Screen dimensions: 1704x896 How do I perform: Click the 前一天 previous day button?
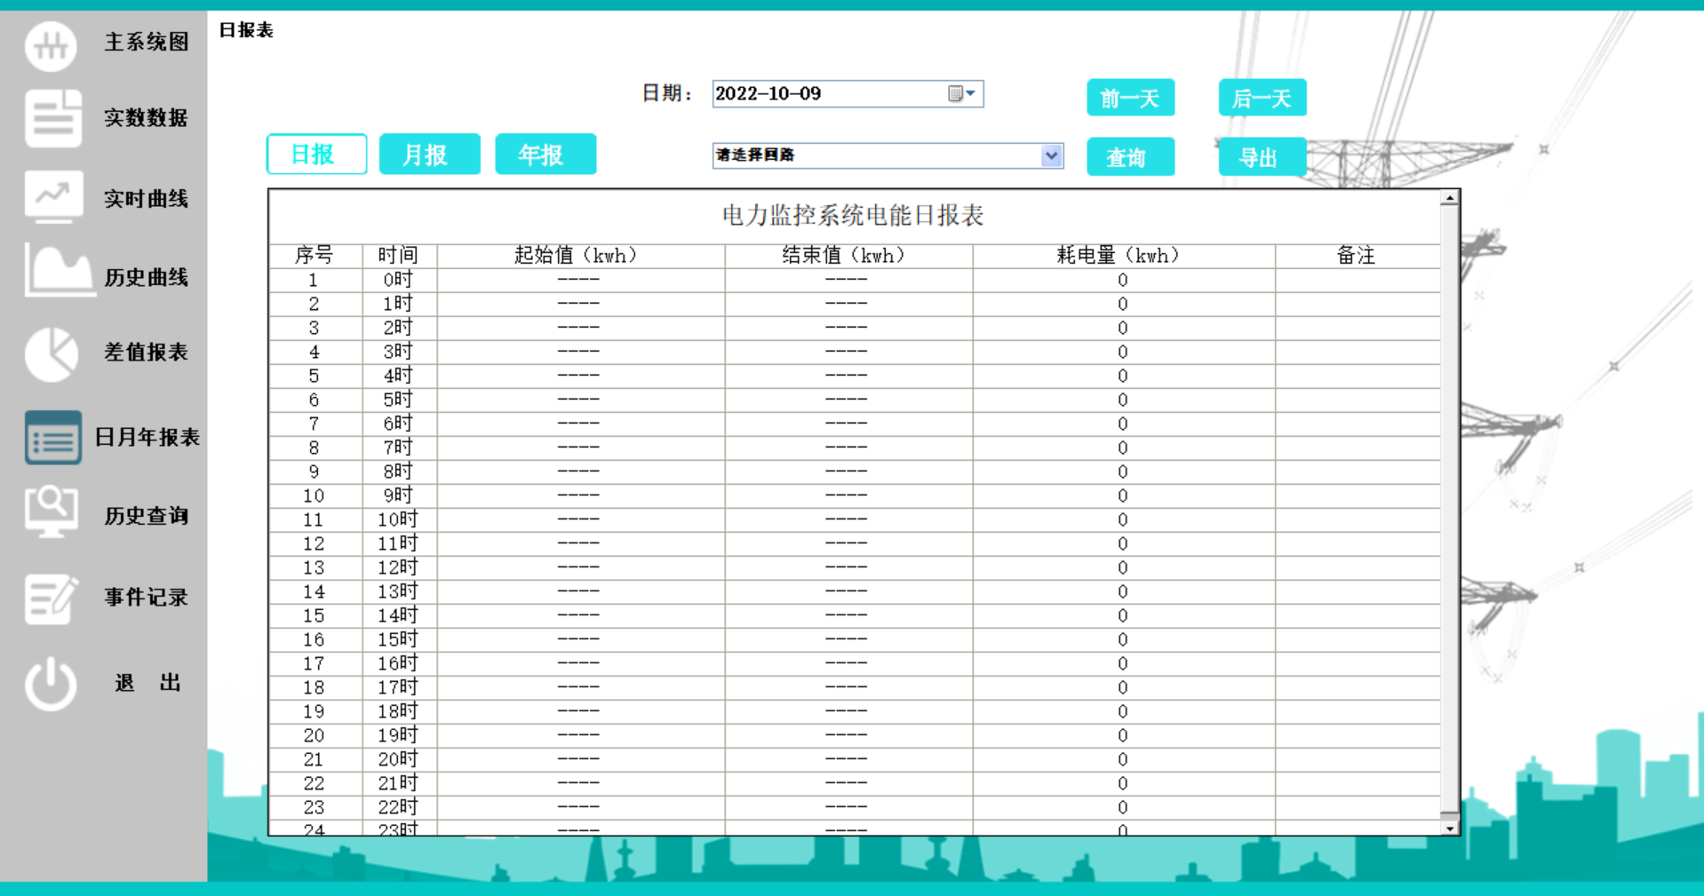pos(1130,98)
